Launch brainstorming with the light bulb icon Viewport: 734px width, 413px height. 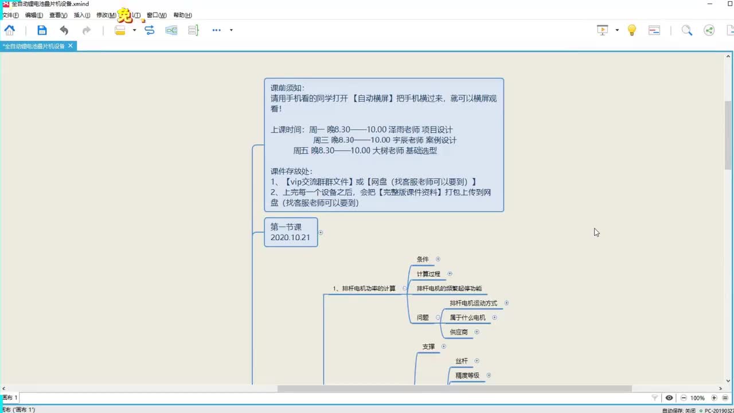[632, 30]
